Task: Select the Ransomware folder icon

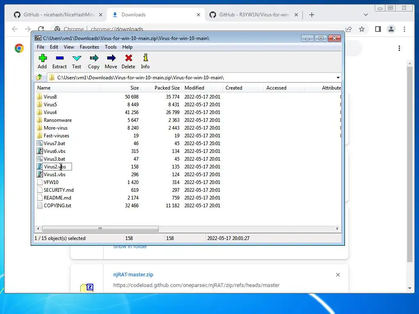Action: tap(40, 120)
